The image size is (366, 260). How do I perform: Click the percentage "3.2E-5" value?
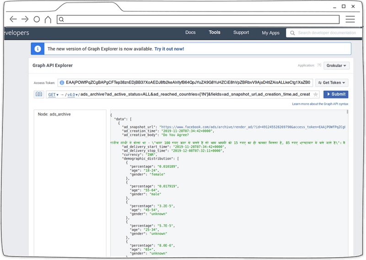[x=166, y=206]
